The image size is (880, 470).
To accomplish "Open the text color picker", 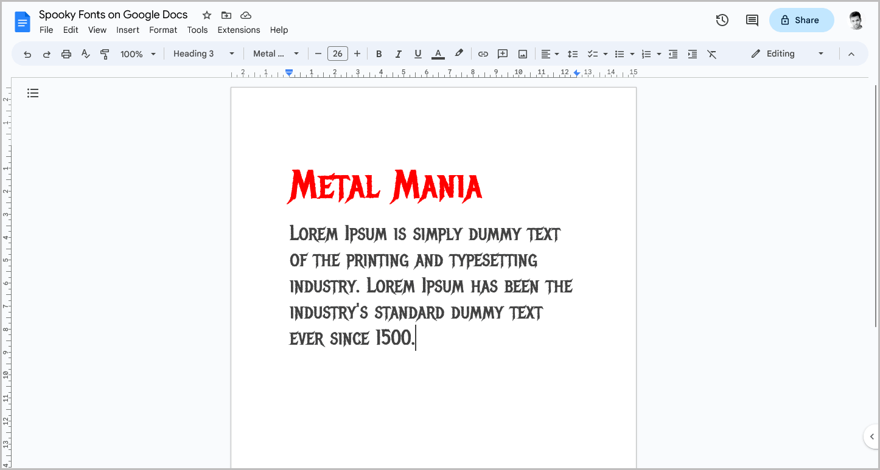I will point(438,54).
